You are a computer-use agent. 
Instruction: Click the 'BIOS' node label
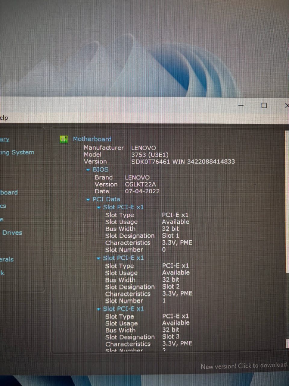point(100,169)
